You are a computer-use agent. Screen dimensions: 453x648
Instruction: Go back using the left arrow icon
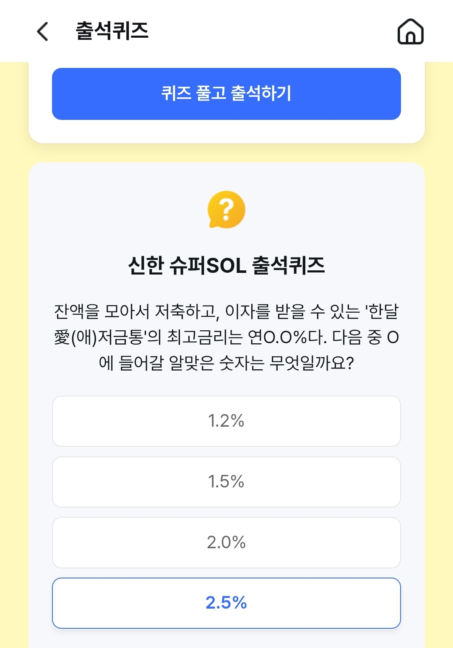(42, 31)
